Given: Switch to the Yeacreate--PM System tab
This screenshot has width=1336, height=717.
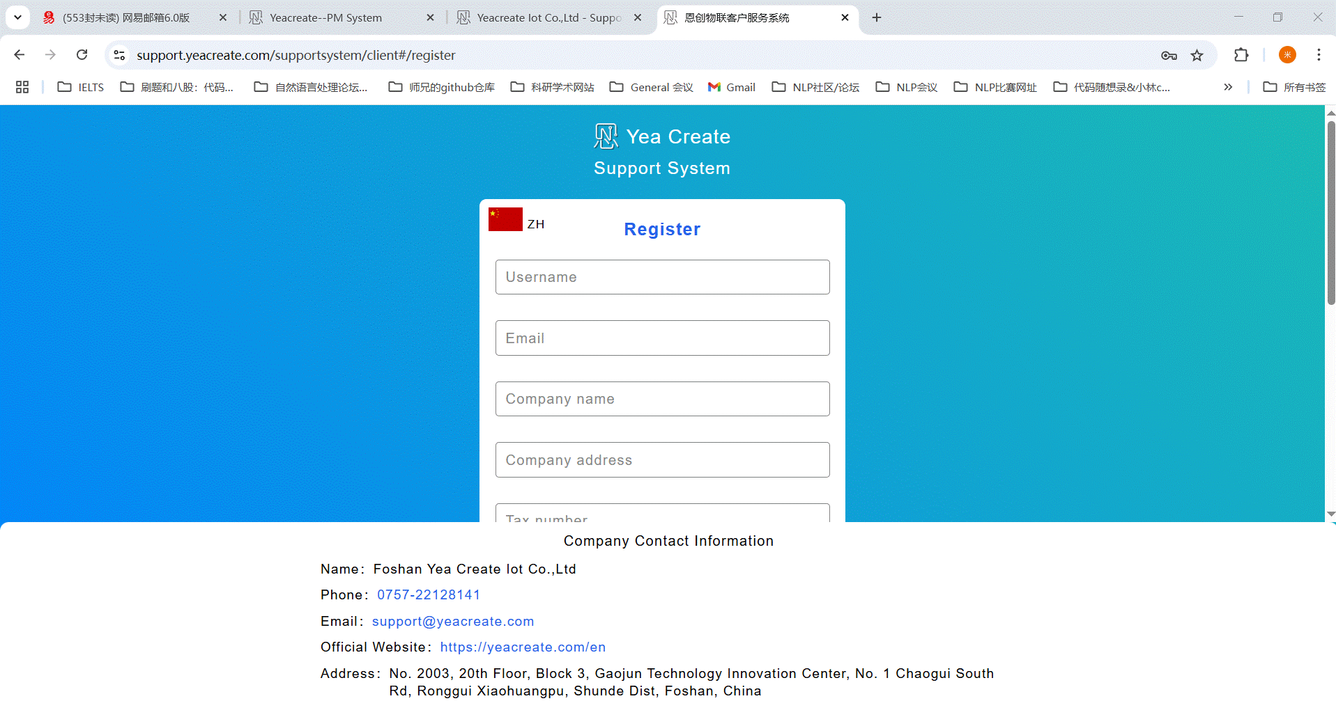Looking at the screenshot, I should pos(325,17).
